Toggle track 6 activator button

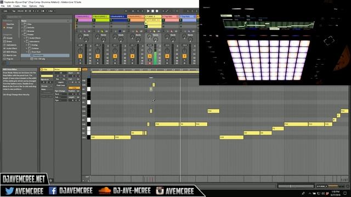(x=167, y=56)
